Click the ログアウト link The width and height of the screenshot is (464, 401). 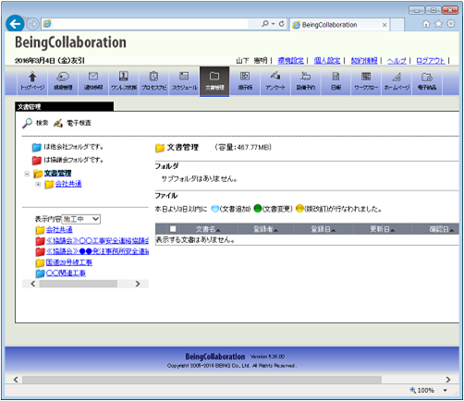coord(431,61)
